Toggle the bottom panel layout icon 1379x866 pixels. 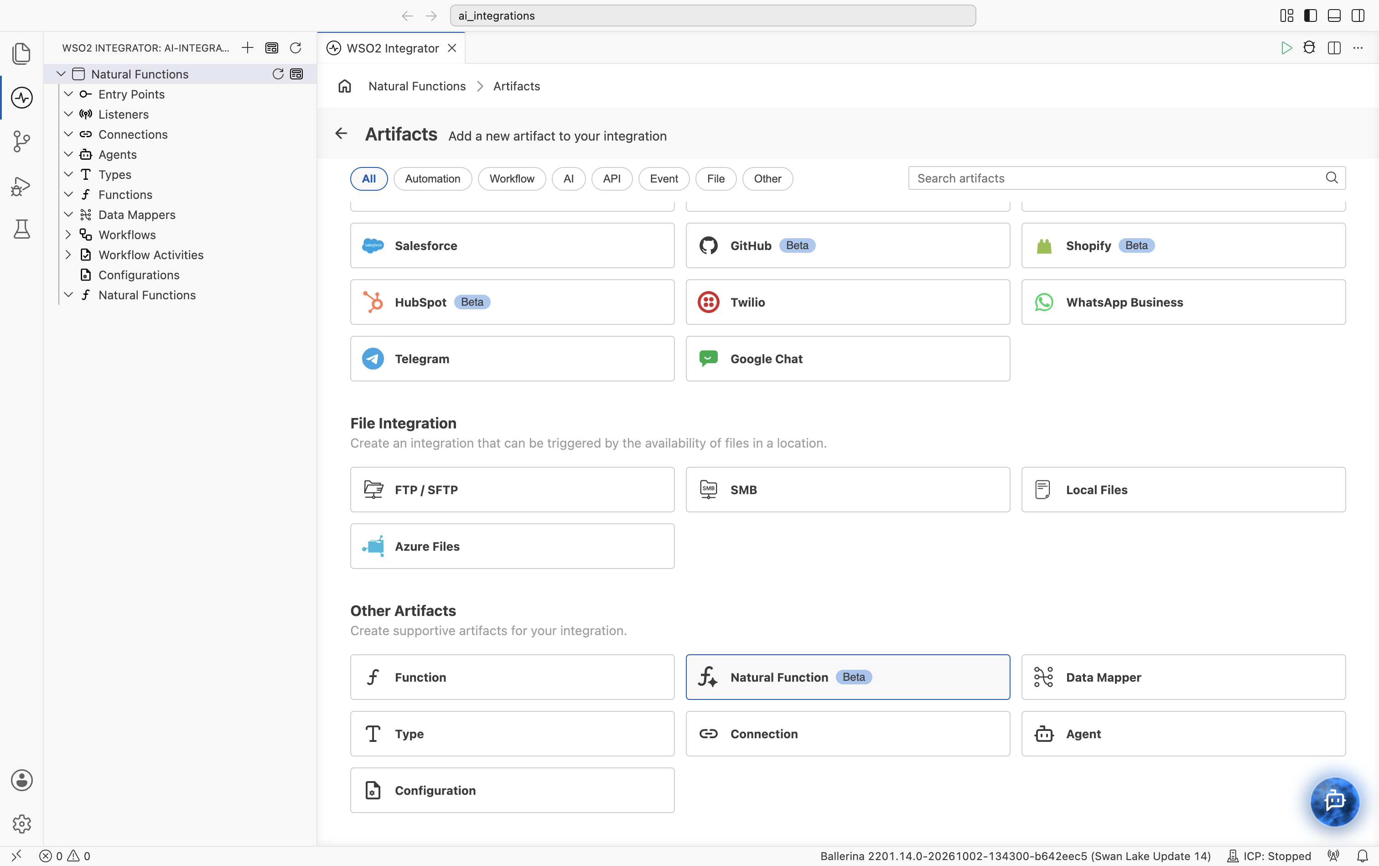(x=1334, y=16)
